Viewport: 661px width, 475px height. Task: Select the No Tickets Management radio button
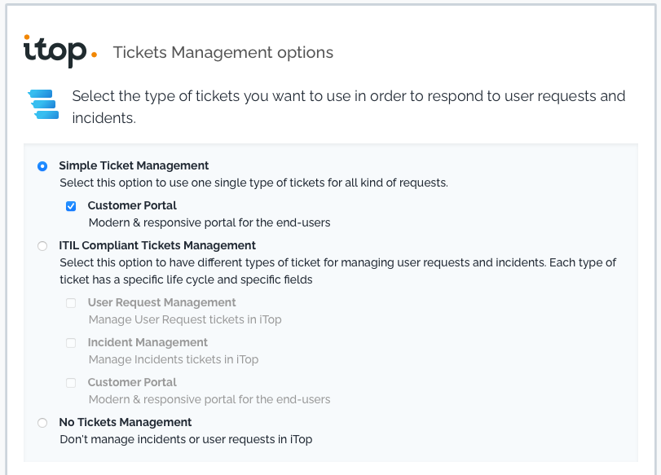pyautogui.click(x=42, y=423)
